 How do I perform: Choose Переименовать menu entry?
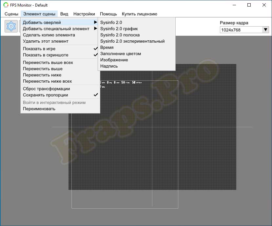pos(60,109)
